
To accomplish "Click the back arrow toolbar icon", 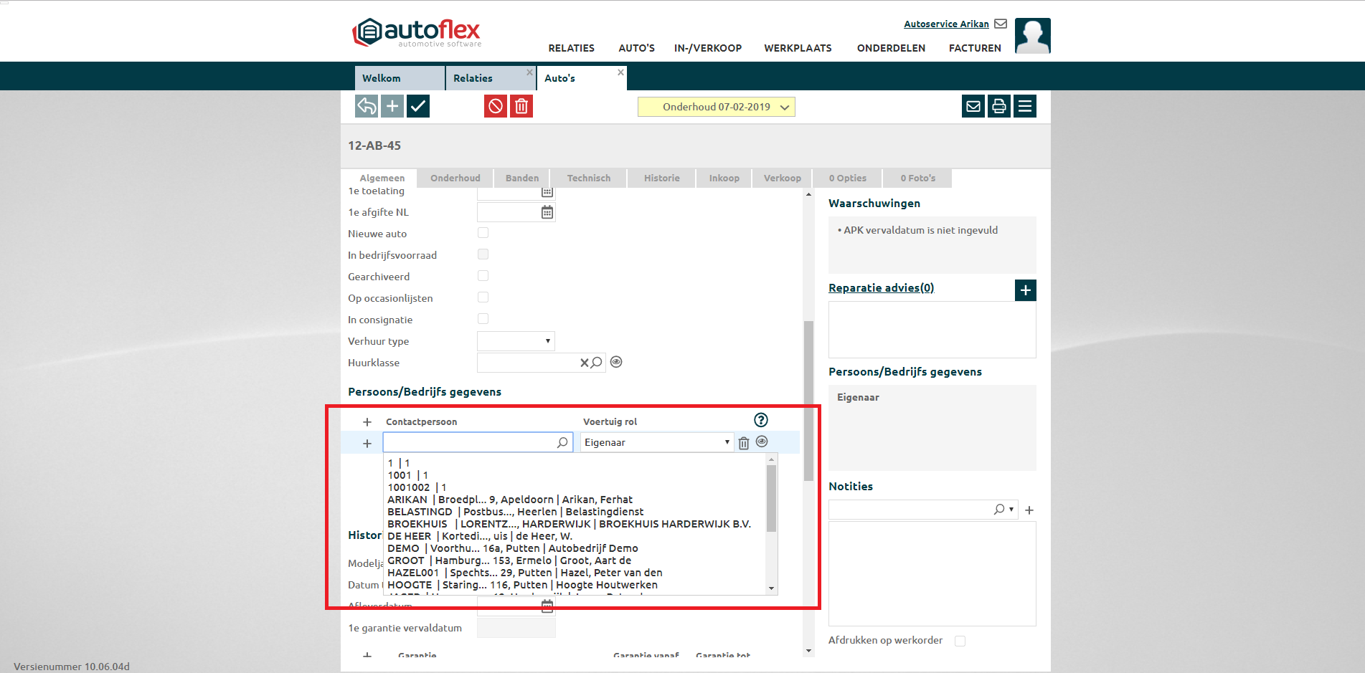I will tap(367, 107).
